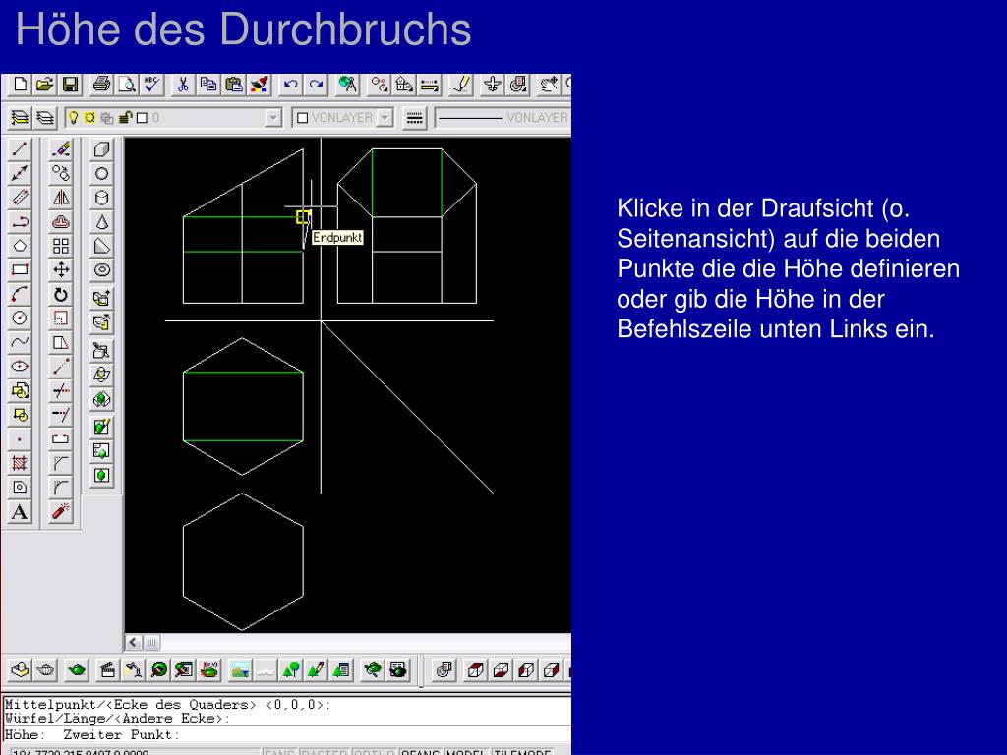Image resolution: width=1007 pixels, height=755 pixels.
Task: Open a drawing with the folder icon
Action: point(45,85)
